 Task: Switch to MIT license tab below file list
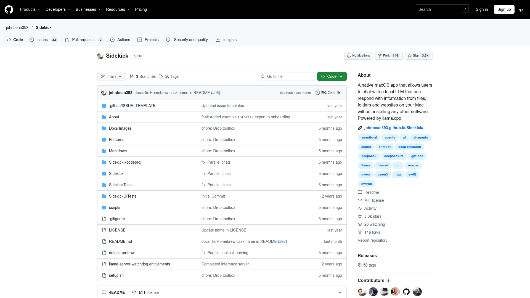[x=145, y=292]
